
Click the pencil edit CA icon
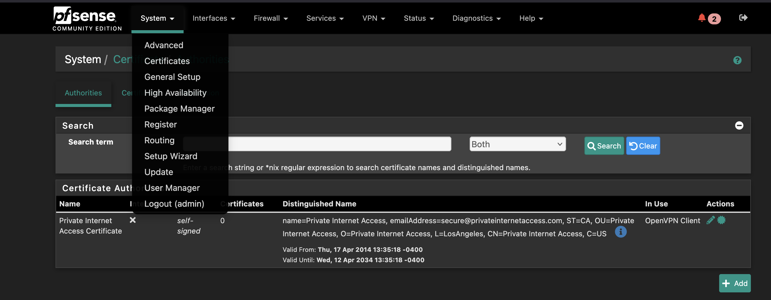711,220
